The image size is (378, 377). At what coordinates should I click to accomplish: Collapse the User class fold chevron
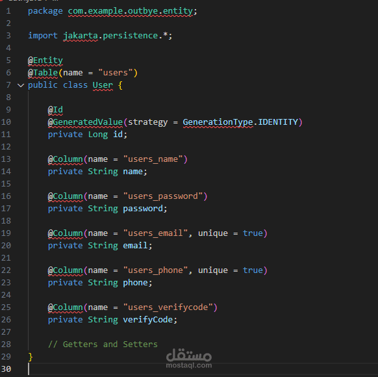click(x=21, y=85)
